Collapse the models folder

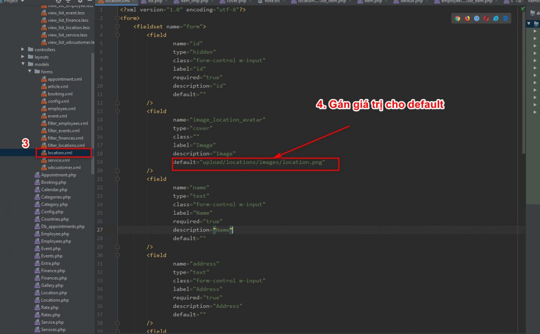click(x=23, y=64)
